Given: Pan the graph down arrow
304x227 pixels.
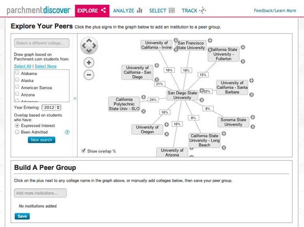Looking at the screenshot, I should click(x=89, y=51).
